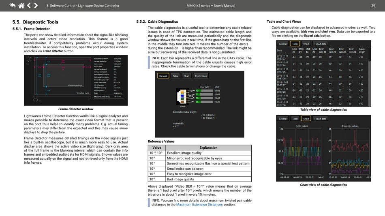This screenshot has width=385, height=216.
Task: Go to the home icon
Action: pos(21,5)
